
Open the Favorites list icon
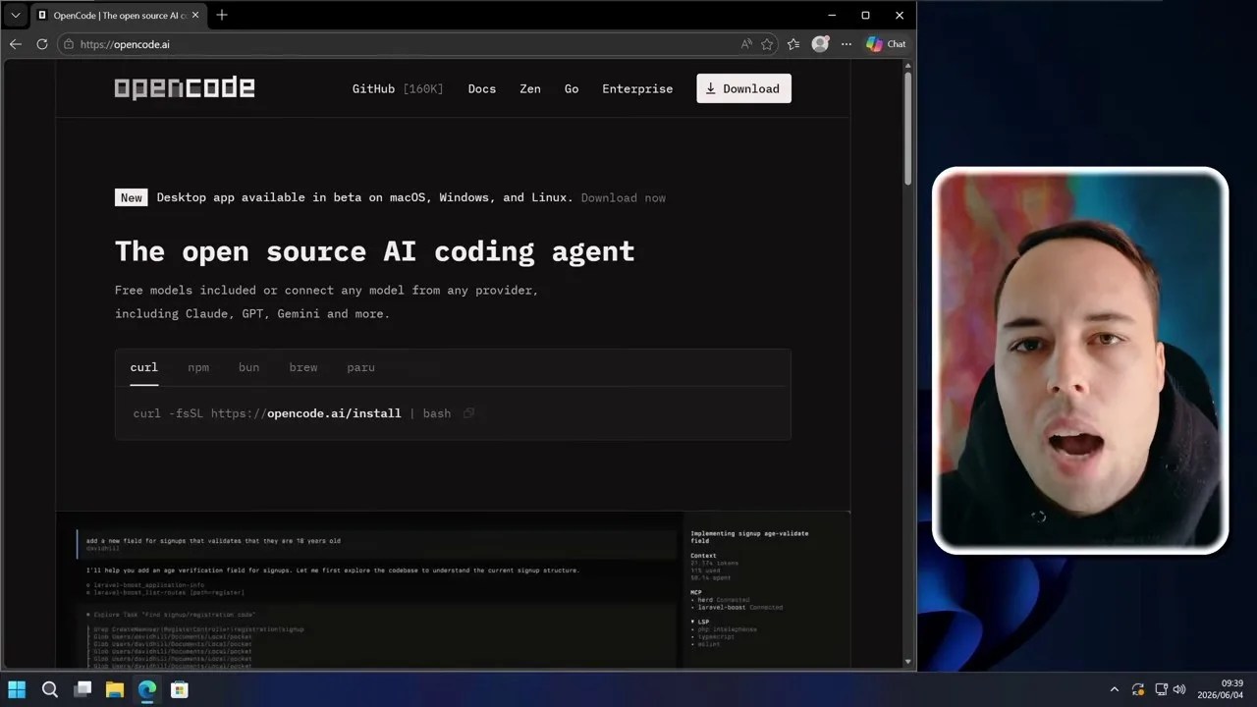coord(793,44)
